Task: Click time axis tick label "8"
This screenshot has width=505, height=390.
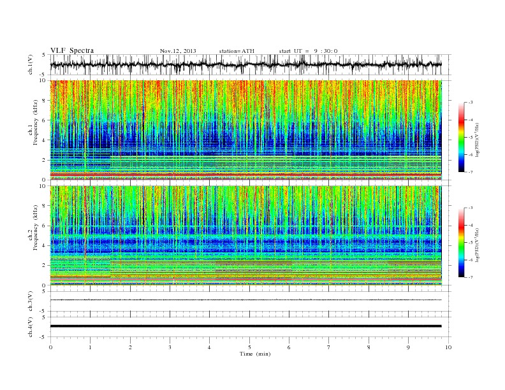Action: tap(369, 347)
